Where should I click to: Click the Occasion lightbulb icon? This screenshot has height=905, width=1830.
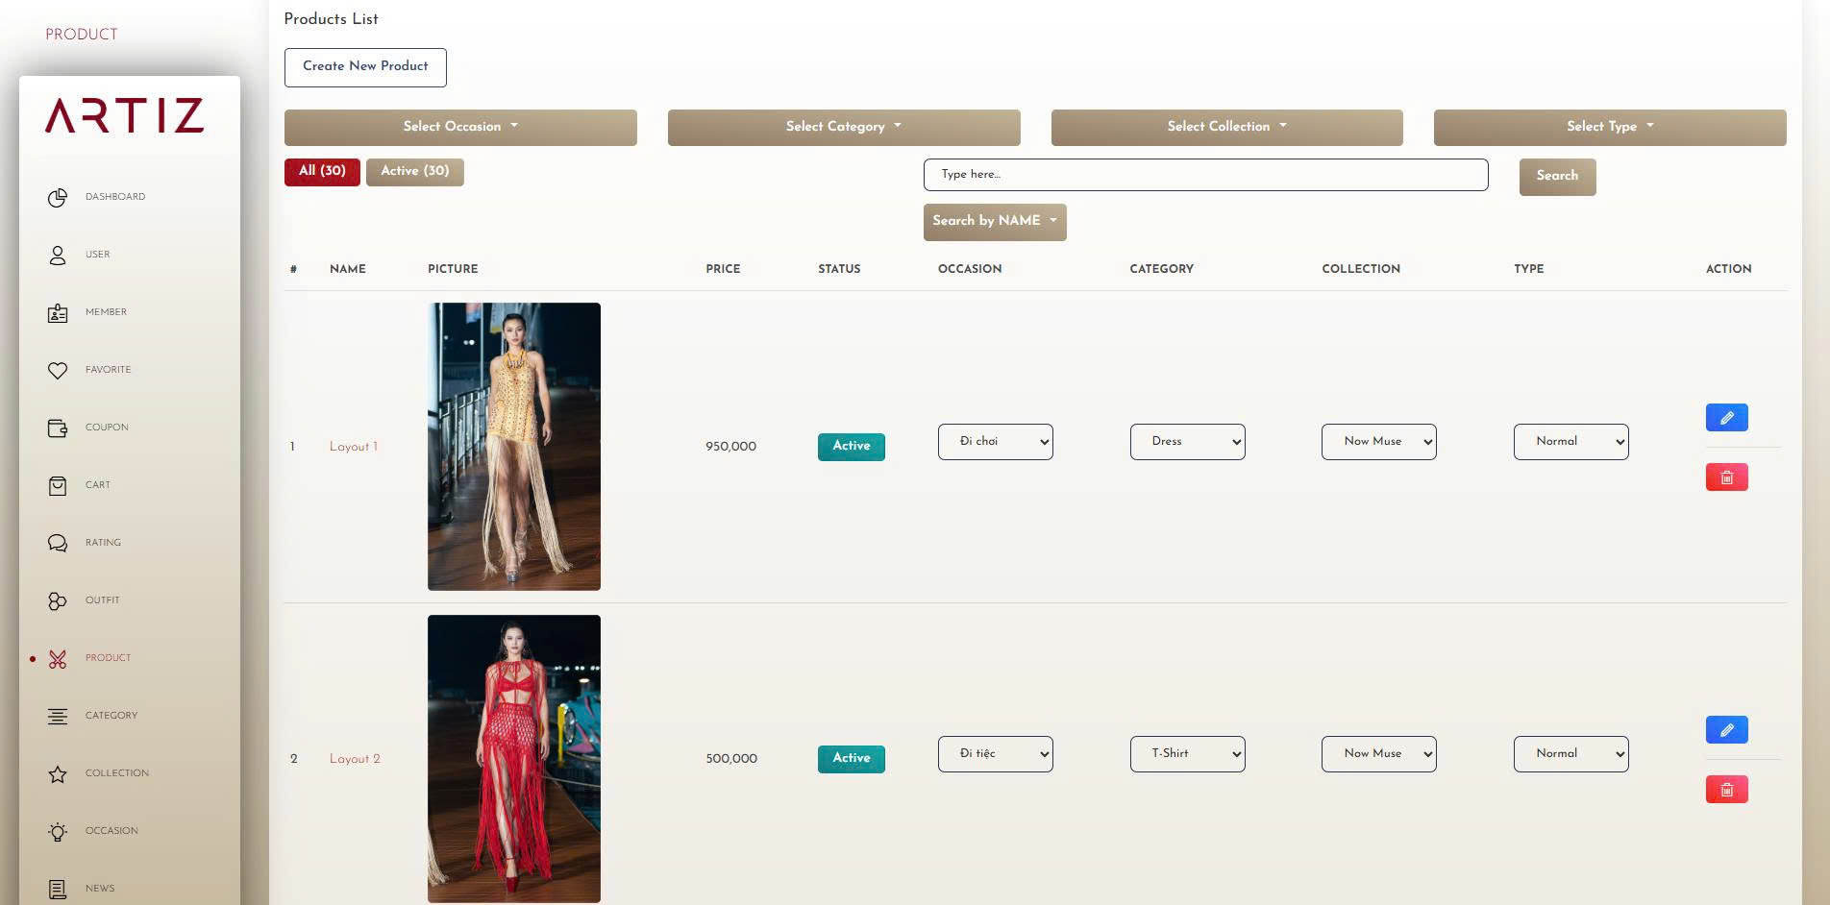point(58,831)
